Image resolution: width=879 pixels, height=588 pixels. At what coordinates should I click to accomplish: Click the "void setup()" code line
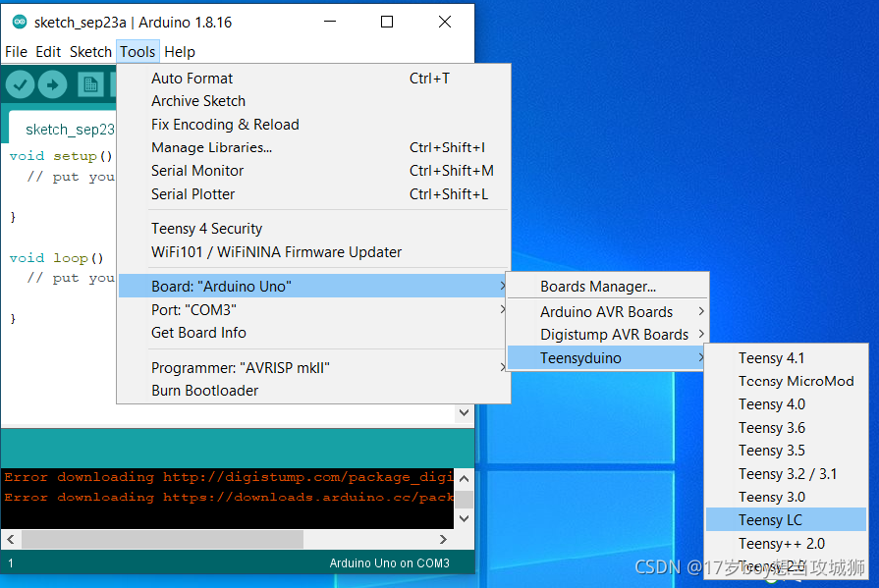61,156
